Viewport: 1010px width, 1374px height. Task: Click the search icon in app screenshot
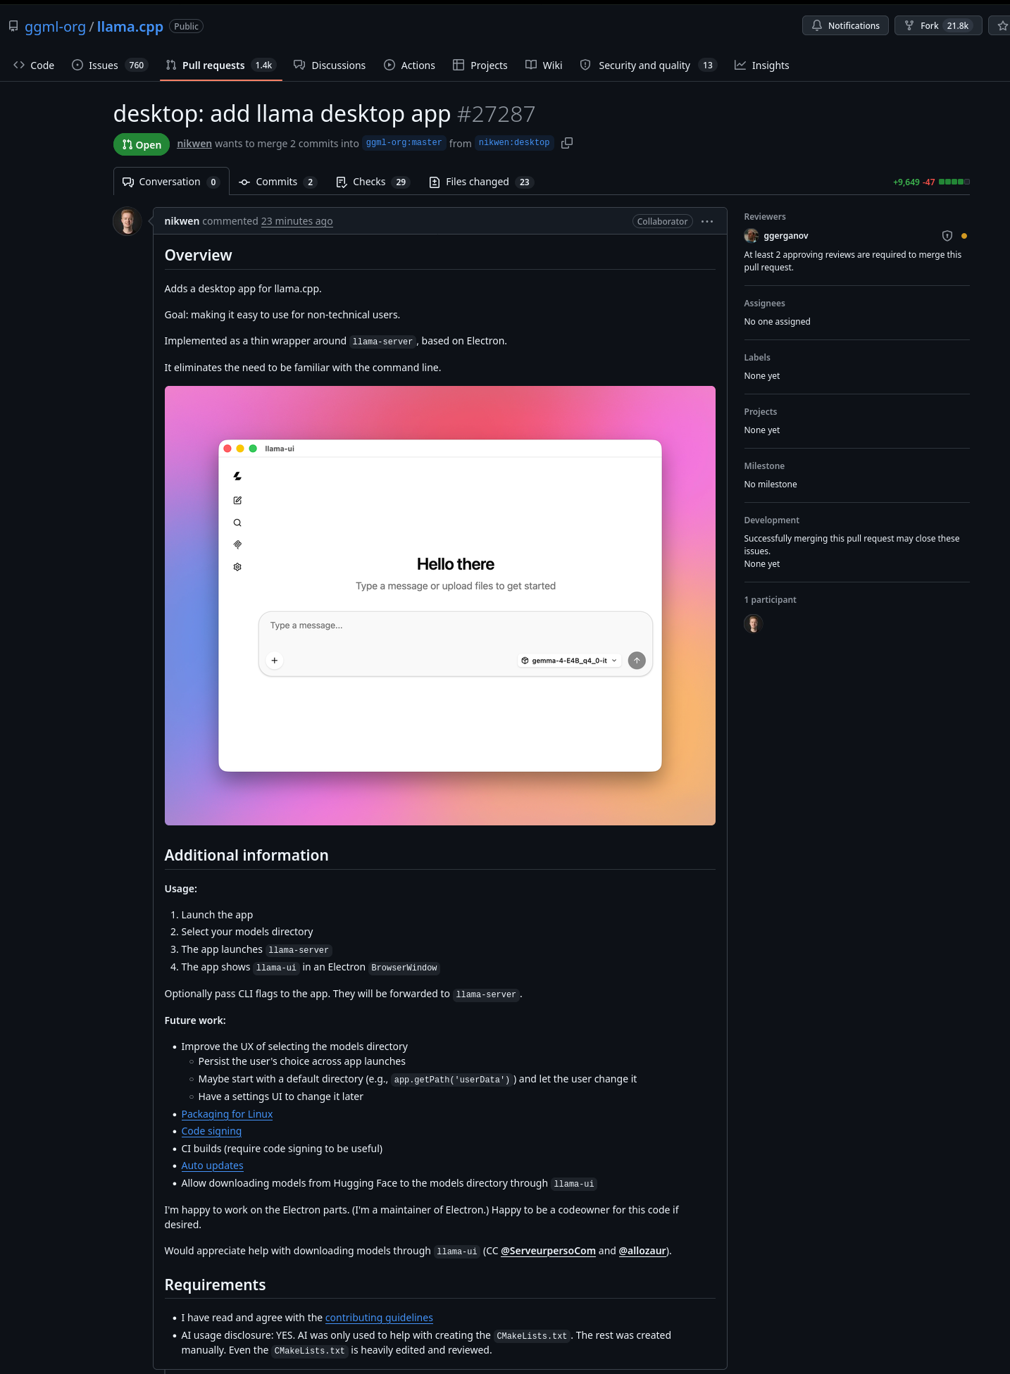(x=237, y=523)
